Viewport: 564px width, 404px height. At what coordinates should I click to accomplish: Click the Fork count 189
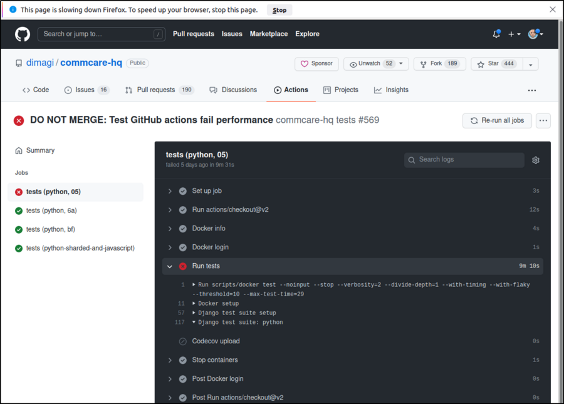coord(452,64)
